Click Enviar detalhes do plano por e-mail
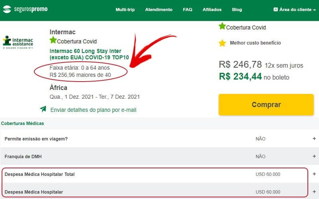Screen dimensions: 319x199 pyautogui.click(x=93, y=110)
